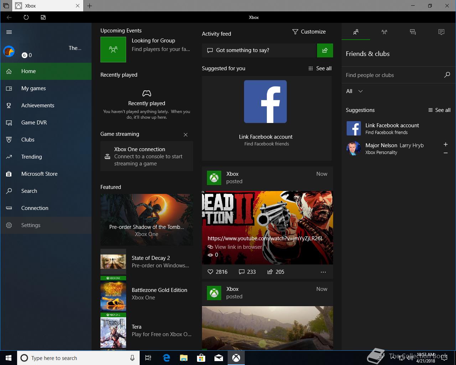Select the Friends tab icon
This screenshot has width=456, height=365.
pos(356,32)
